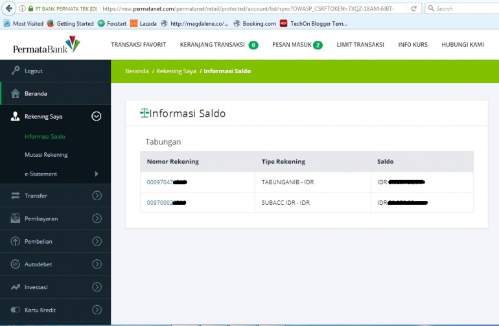Click Pesan Masuk count badge 2
The height and width of the screenshot is (326, 499).
318,45
